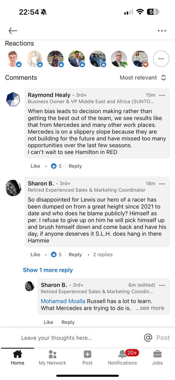Viewport: 175px width, 380px height.
Task: Show more reactions via ellipsis circle
Action: tap(161, 58)
